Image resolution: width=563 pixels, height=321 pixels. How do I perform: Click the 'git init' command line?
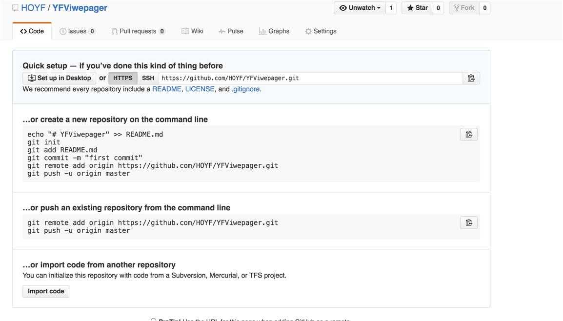tap(44, 142)
